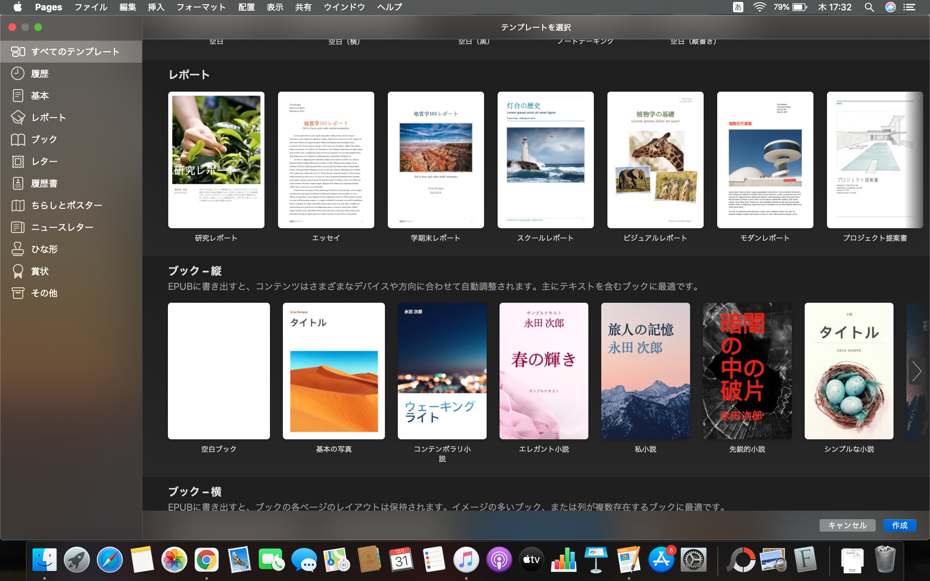Scroll down to ブック横 section
The width and height of the screenshot is (930, 581).
point(195,492)
